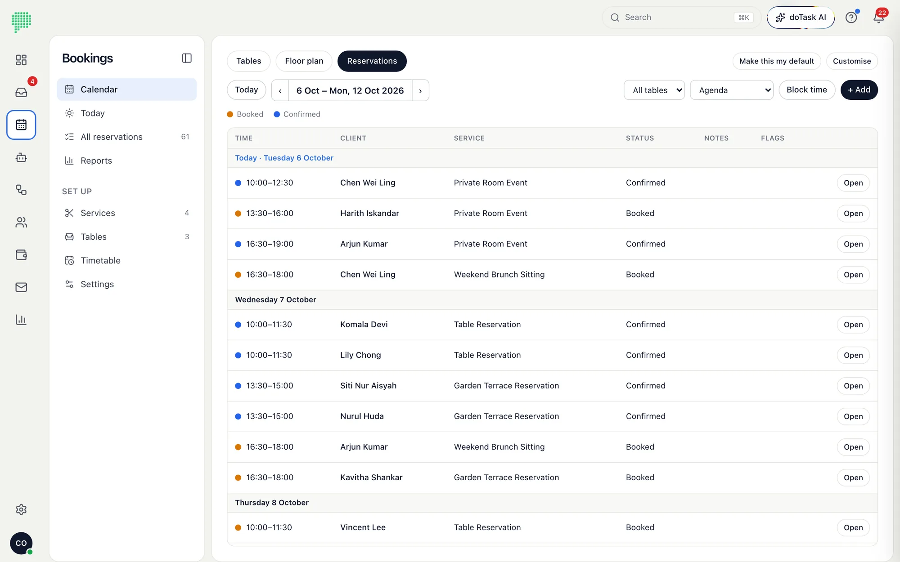The width and height of the screenshot is (900, 562).
Task: Click the + Add button
Action: pos(859,90)
